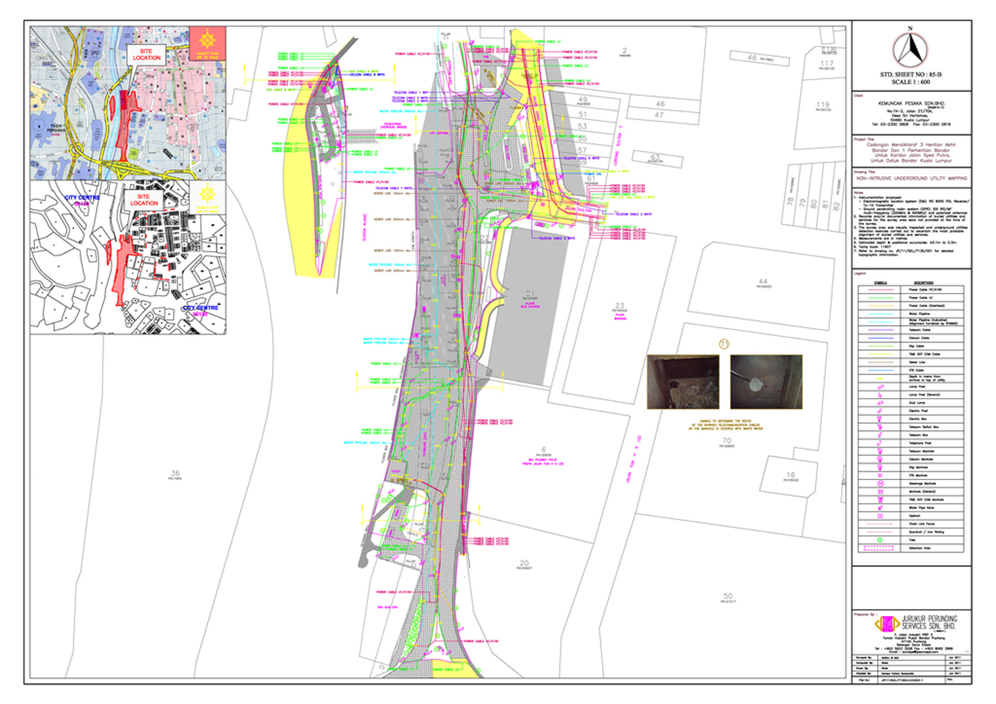The image size is (996, 704).
Task: Click the Detection Area dashed symbol in legend
Action: [880, 548]
